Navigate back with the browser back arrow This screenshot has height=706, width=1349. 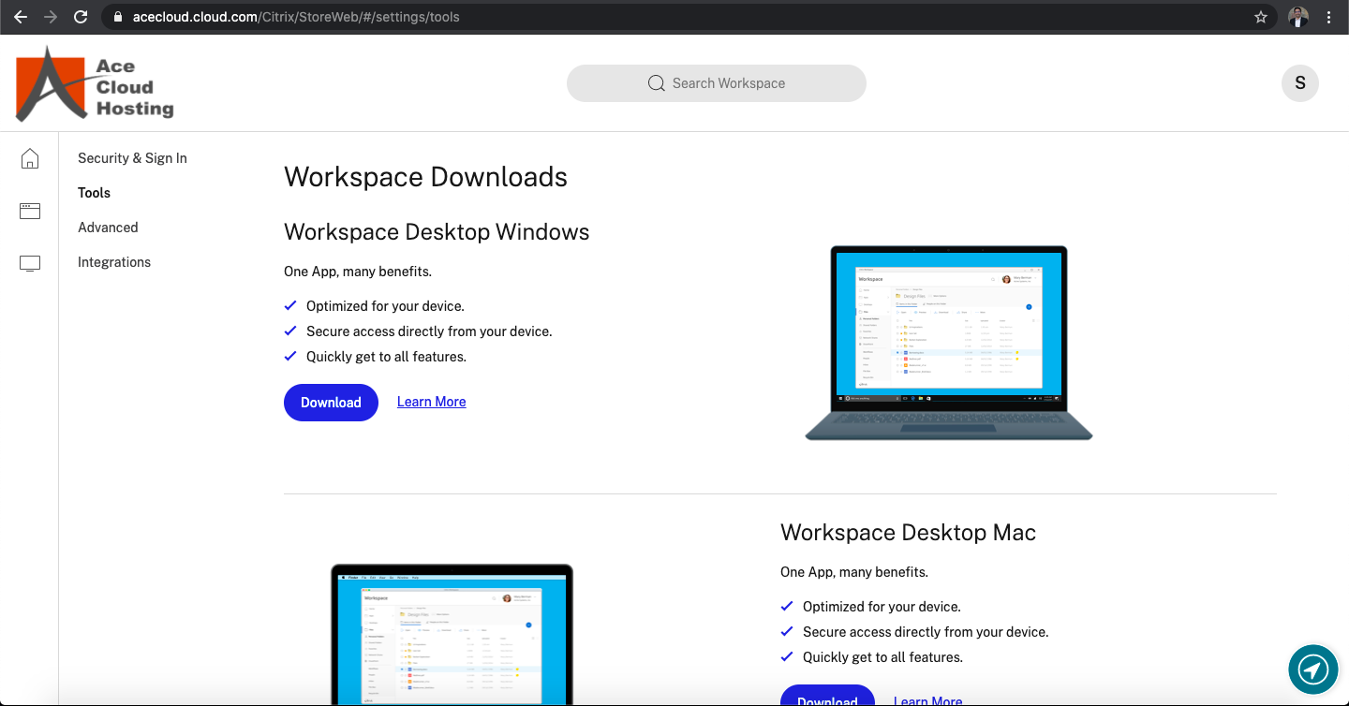(x=21, y=16)
